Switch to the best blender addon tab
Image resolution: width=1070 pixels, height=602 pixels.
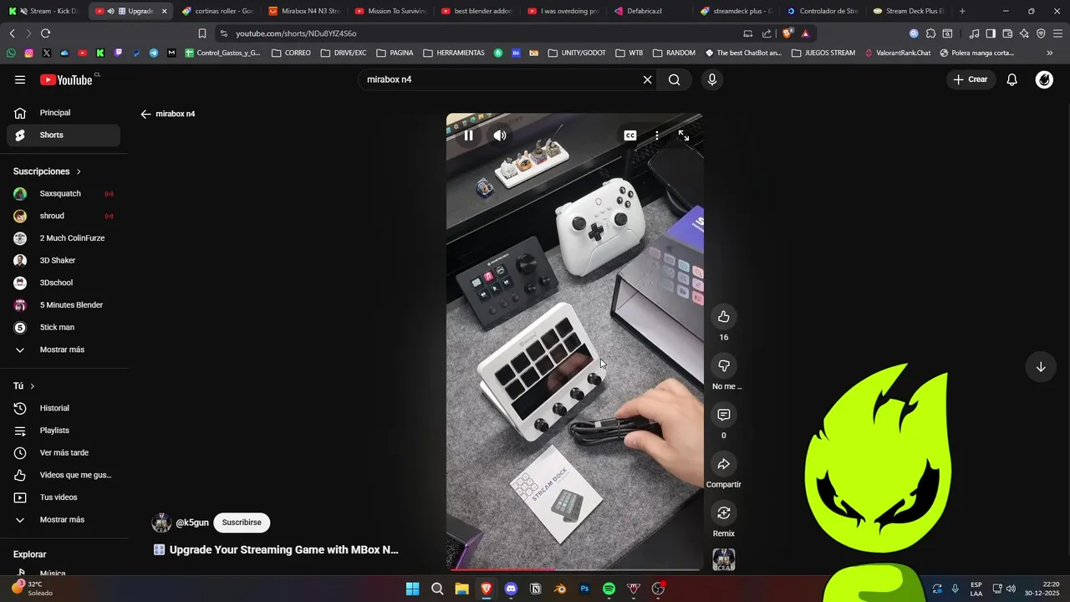[476, 11]
